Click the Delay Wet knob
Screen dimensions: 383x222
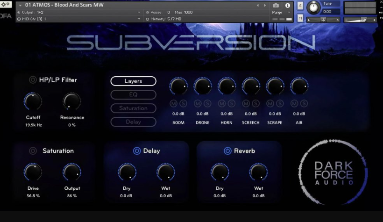tap(166, 172)
